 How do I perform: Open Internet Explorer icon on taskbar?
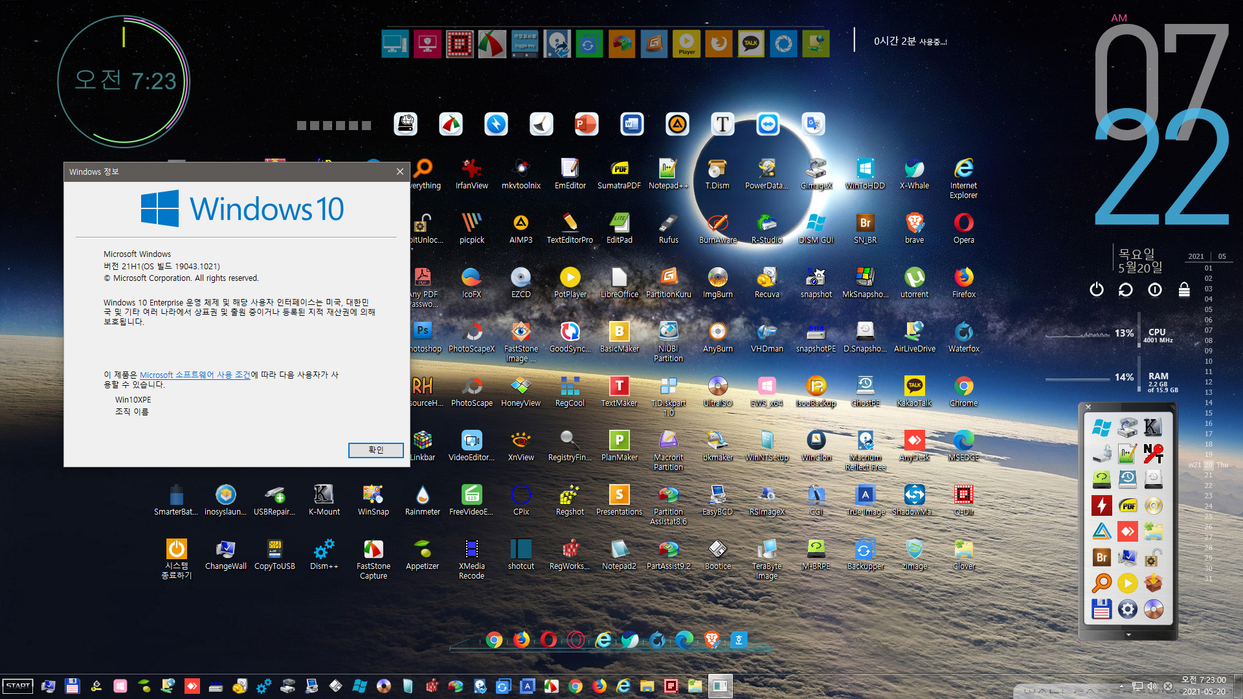pyautogui.click(x=623, y=686)
